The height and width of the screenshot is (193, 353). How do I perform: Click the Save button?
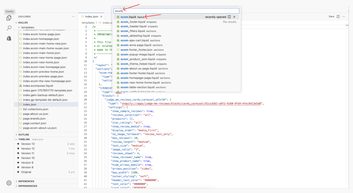tap(331, 16)
